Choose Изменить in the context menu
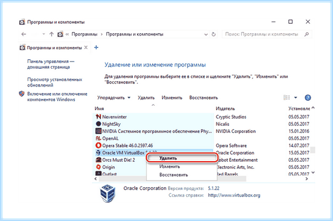Viewport: 333px width, 221px height. tap(181, 167)
